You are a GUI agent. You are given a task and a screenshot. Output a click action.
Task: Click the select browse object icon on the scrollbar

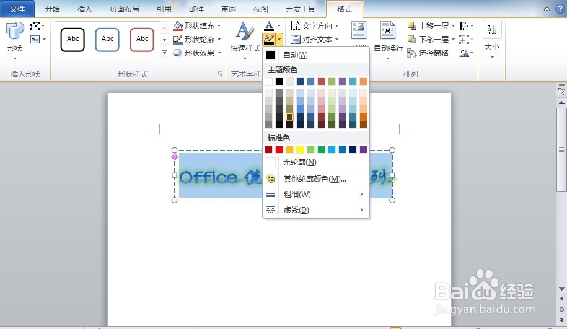click(561, 309)
